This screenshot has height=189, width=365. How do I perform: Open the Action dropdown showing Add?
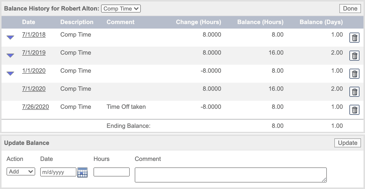tap(21, 171)
